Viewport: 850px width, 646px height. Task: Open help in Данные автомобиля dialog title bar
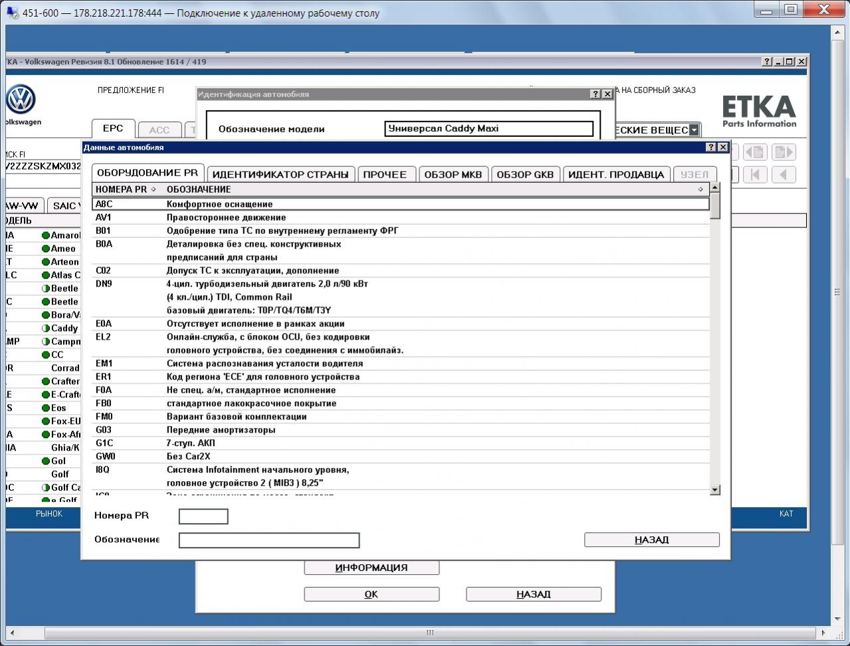710,148
